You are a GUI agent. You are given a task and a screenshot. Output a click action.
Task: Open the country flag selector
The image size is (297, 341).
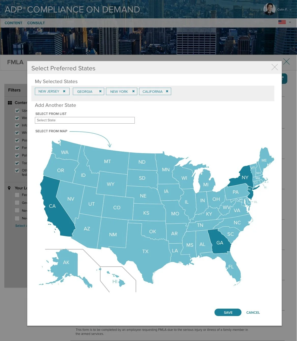coord(285,22)
